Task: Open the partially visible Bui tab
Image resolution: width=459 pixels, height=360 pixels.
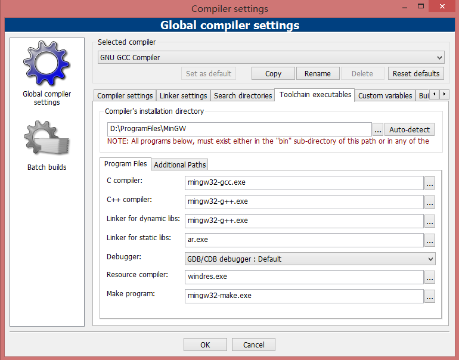Action: point(423,96)
